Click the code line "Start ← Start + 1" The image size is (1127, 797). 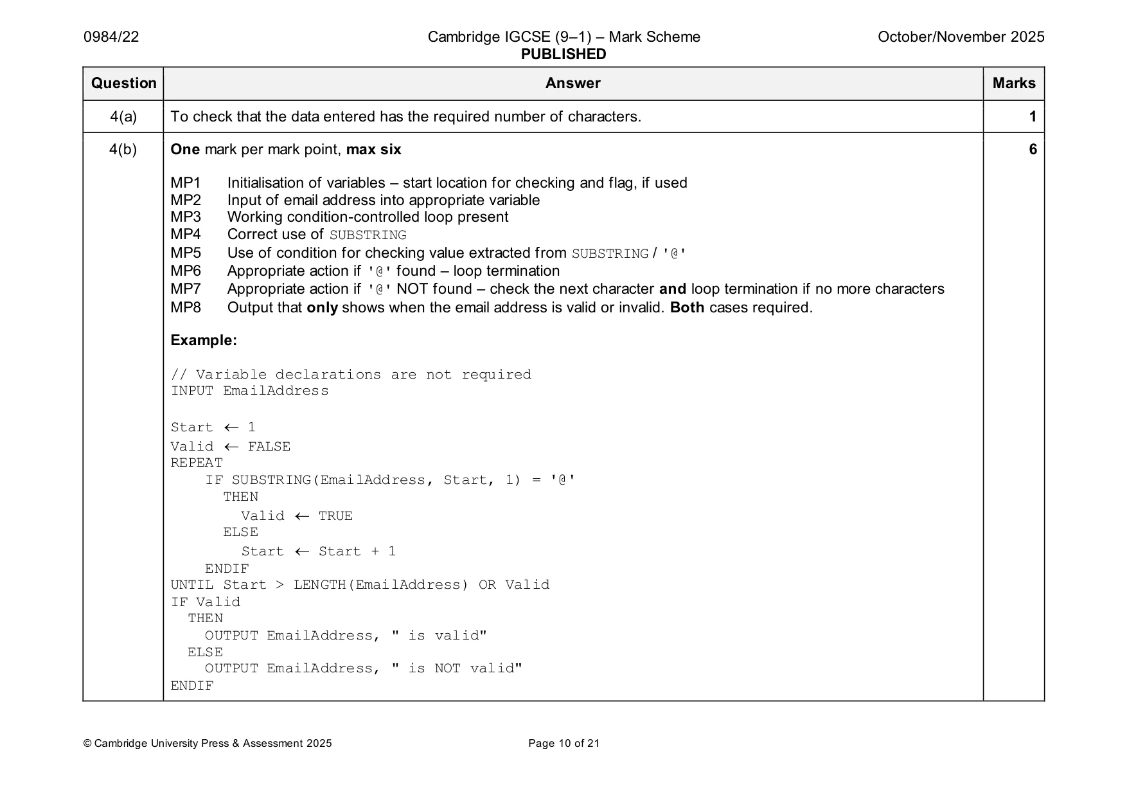[x=319, y=551]
